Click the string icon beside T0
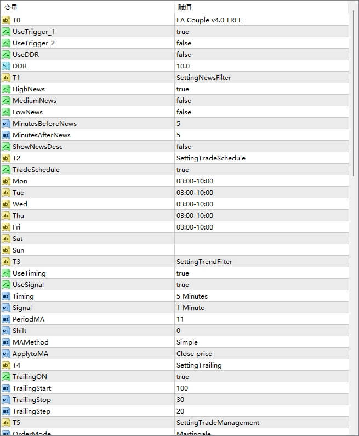 [6, 20]
